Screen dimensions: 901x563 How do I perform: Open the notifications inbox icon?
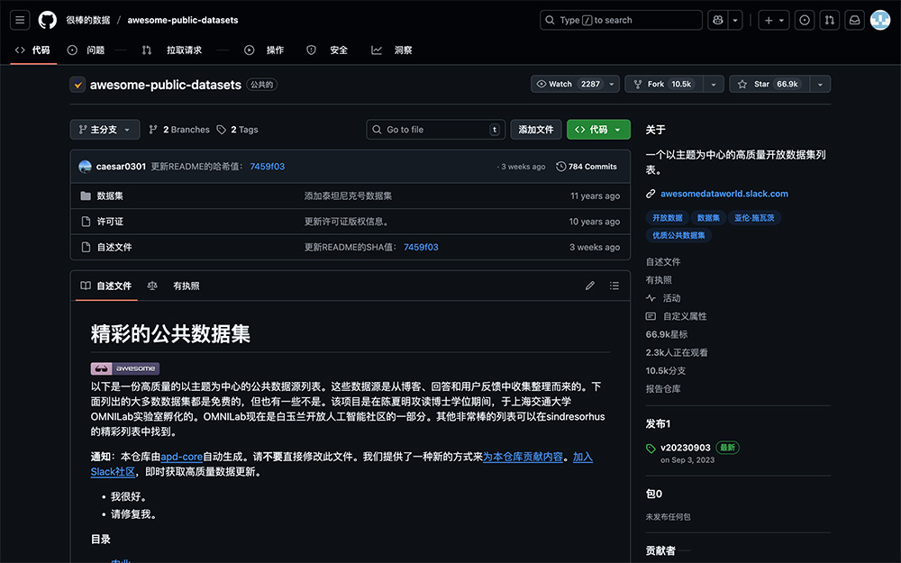[855, 20]
